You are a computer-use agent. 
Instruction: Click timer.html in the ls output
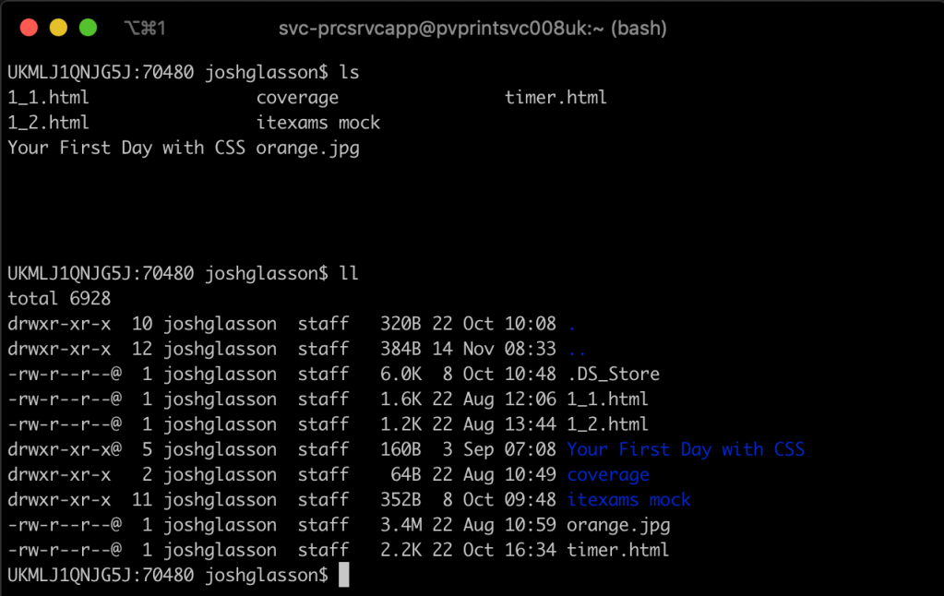coord(556,97)
